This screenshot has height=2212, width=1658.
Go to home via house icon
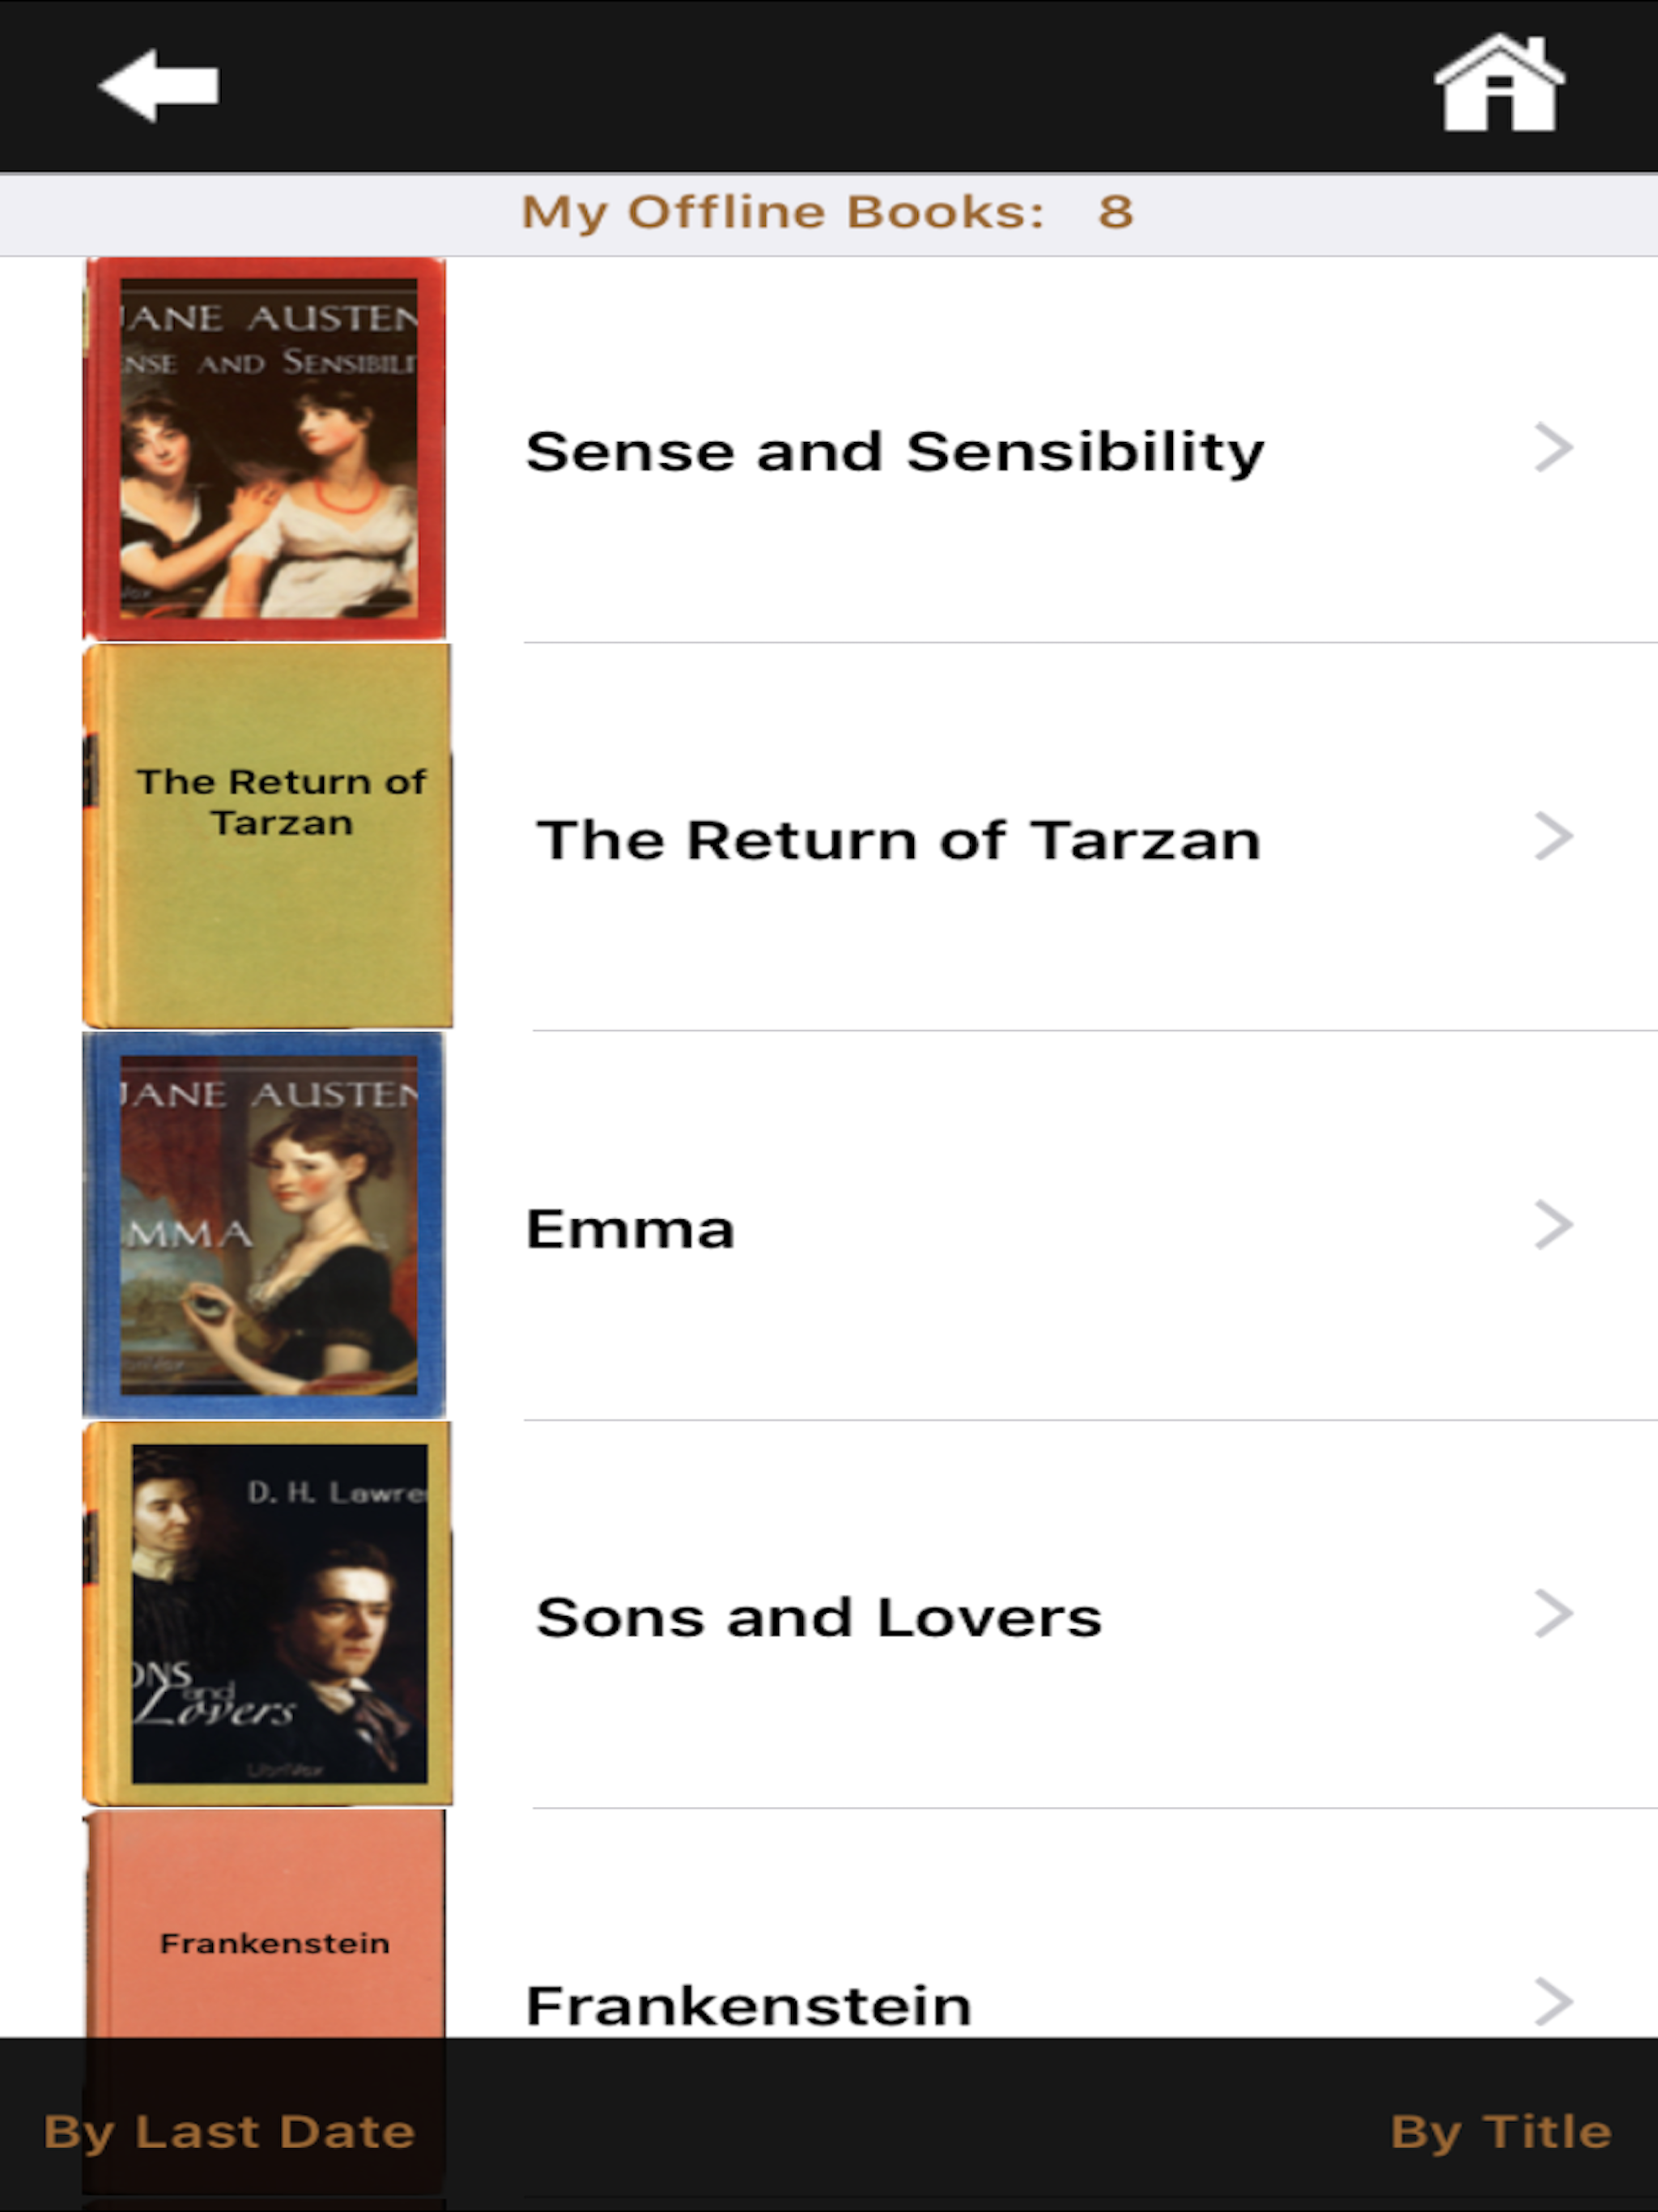click(1498, 84)
